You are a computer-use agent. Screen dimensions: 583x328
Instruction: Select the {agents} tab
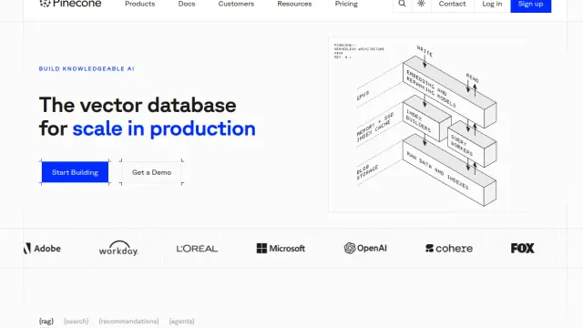click(x=181, y=321)
